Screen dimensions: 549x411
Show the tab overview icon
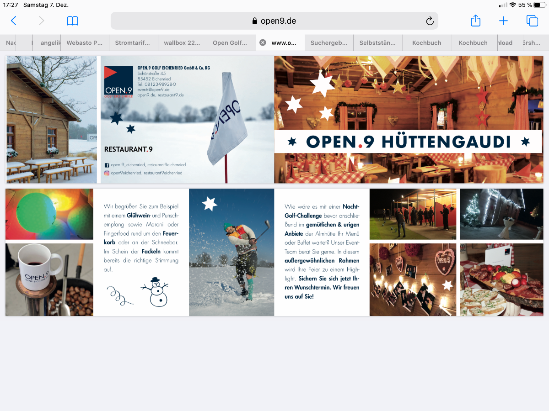[532, 21]
